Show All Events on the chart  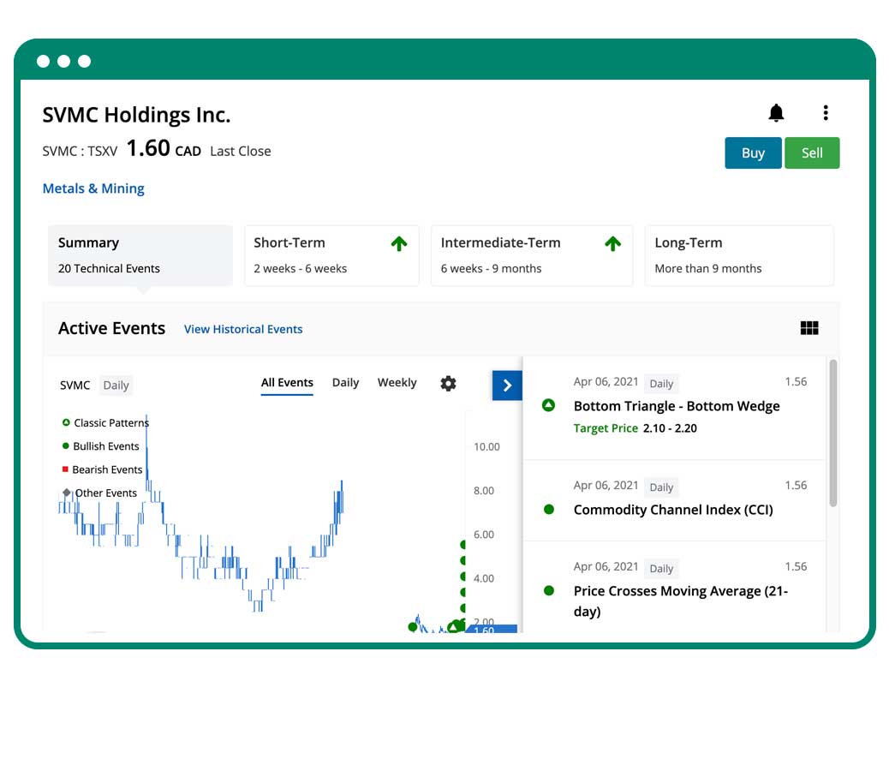(287, 383)
